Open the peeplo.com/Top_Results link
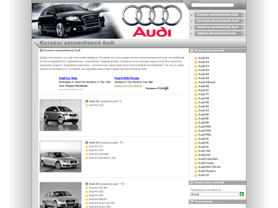This screenshot has height=208, width=278. pyautogui.click(x=128, y=85)
